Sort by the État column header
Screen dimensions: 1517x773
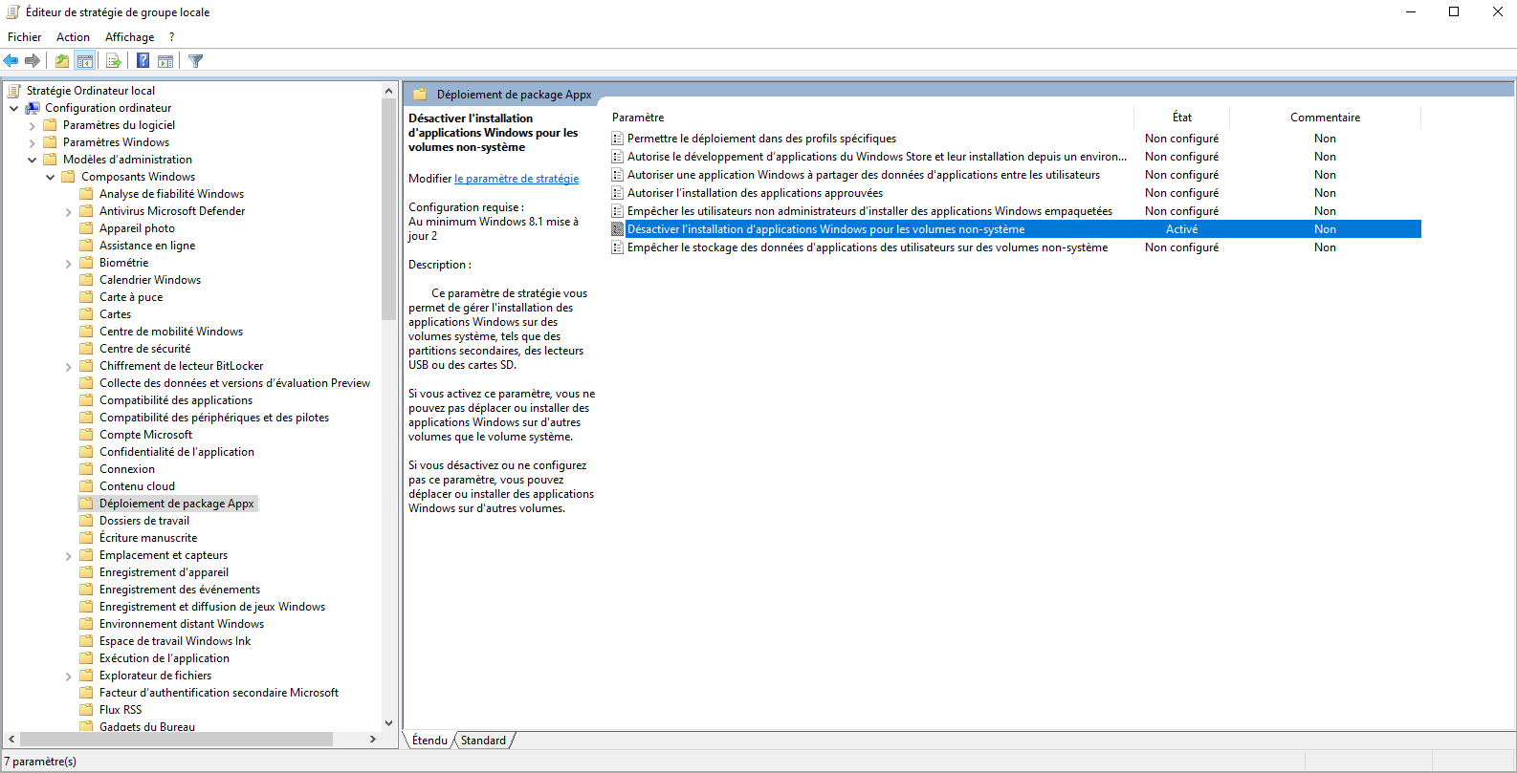pyautogui.click(x=1182, y=118)
